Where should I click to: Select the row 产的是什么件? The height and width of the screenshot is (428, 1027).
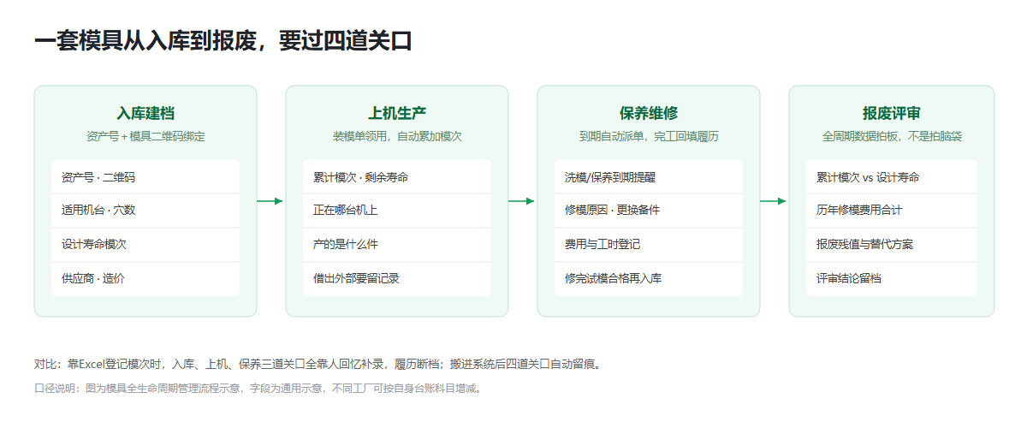[x=397, y=244]
